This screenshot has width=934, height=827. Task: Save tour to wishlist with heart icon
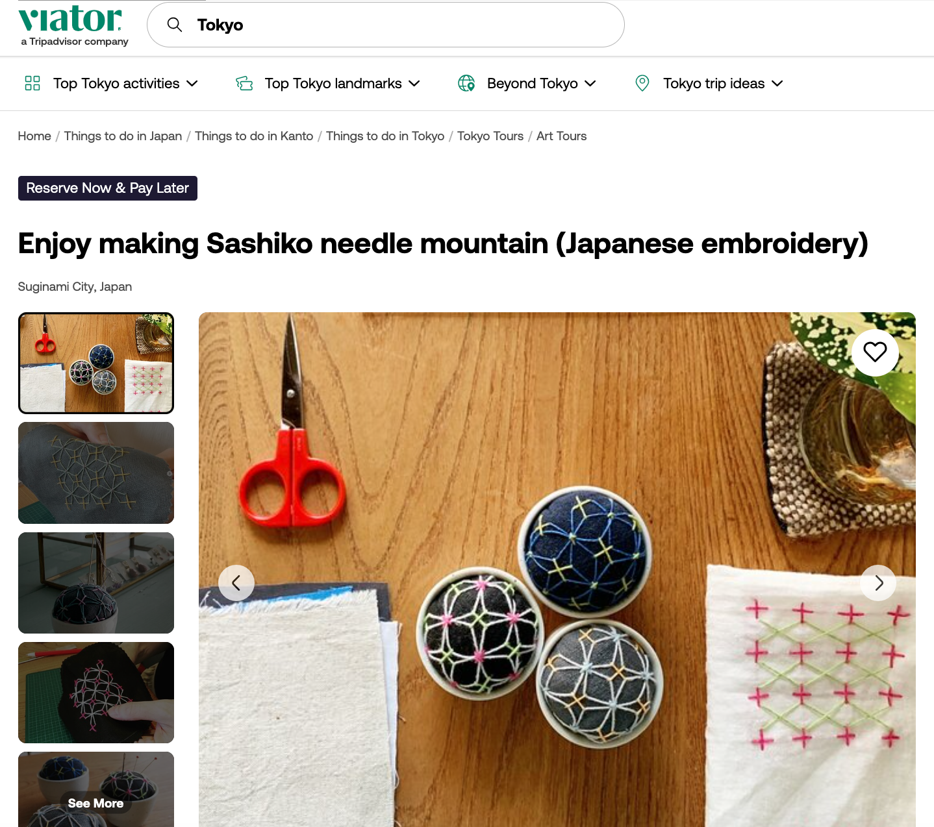tap(875, 352)
